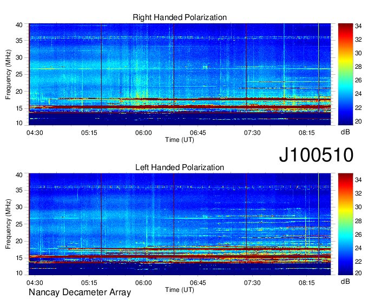Click the 35 MHz tick label on the top plot
Viewport: 368px width, 299px height.
[x=19, y=41]
